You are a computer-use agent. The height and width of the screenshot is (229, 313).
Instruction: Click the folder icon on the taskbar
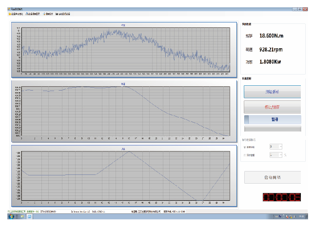point(22,216)
